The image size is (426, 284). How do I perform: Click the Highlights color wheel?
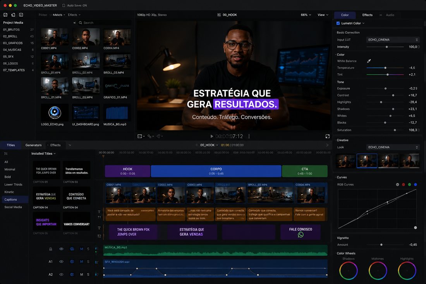407,271
